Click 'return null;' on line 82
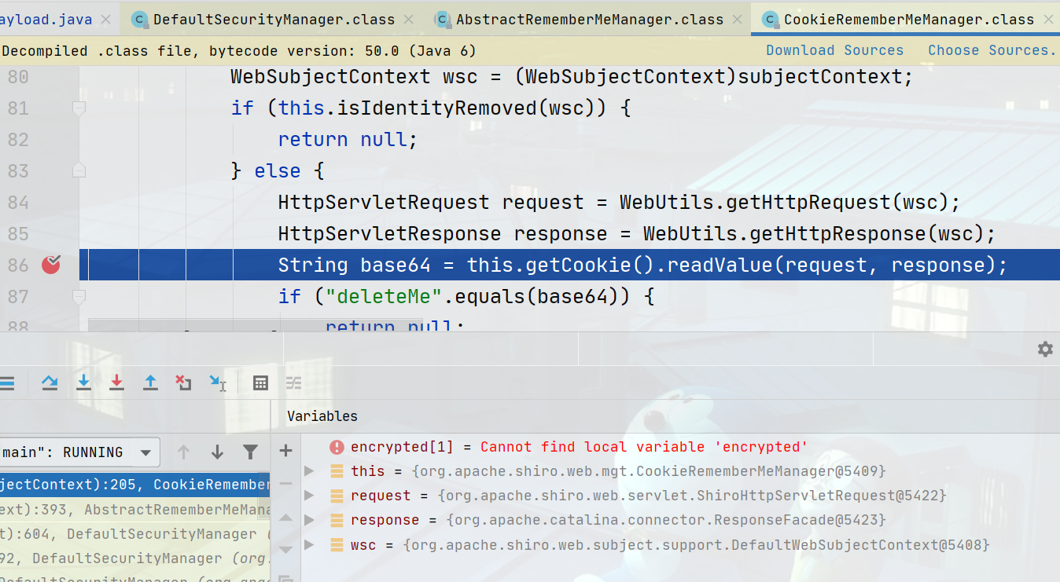1060x582 pixels. pos(348,139)
